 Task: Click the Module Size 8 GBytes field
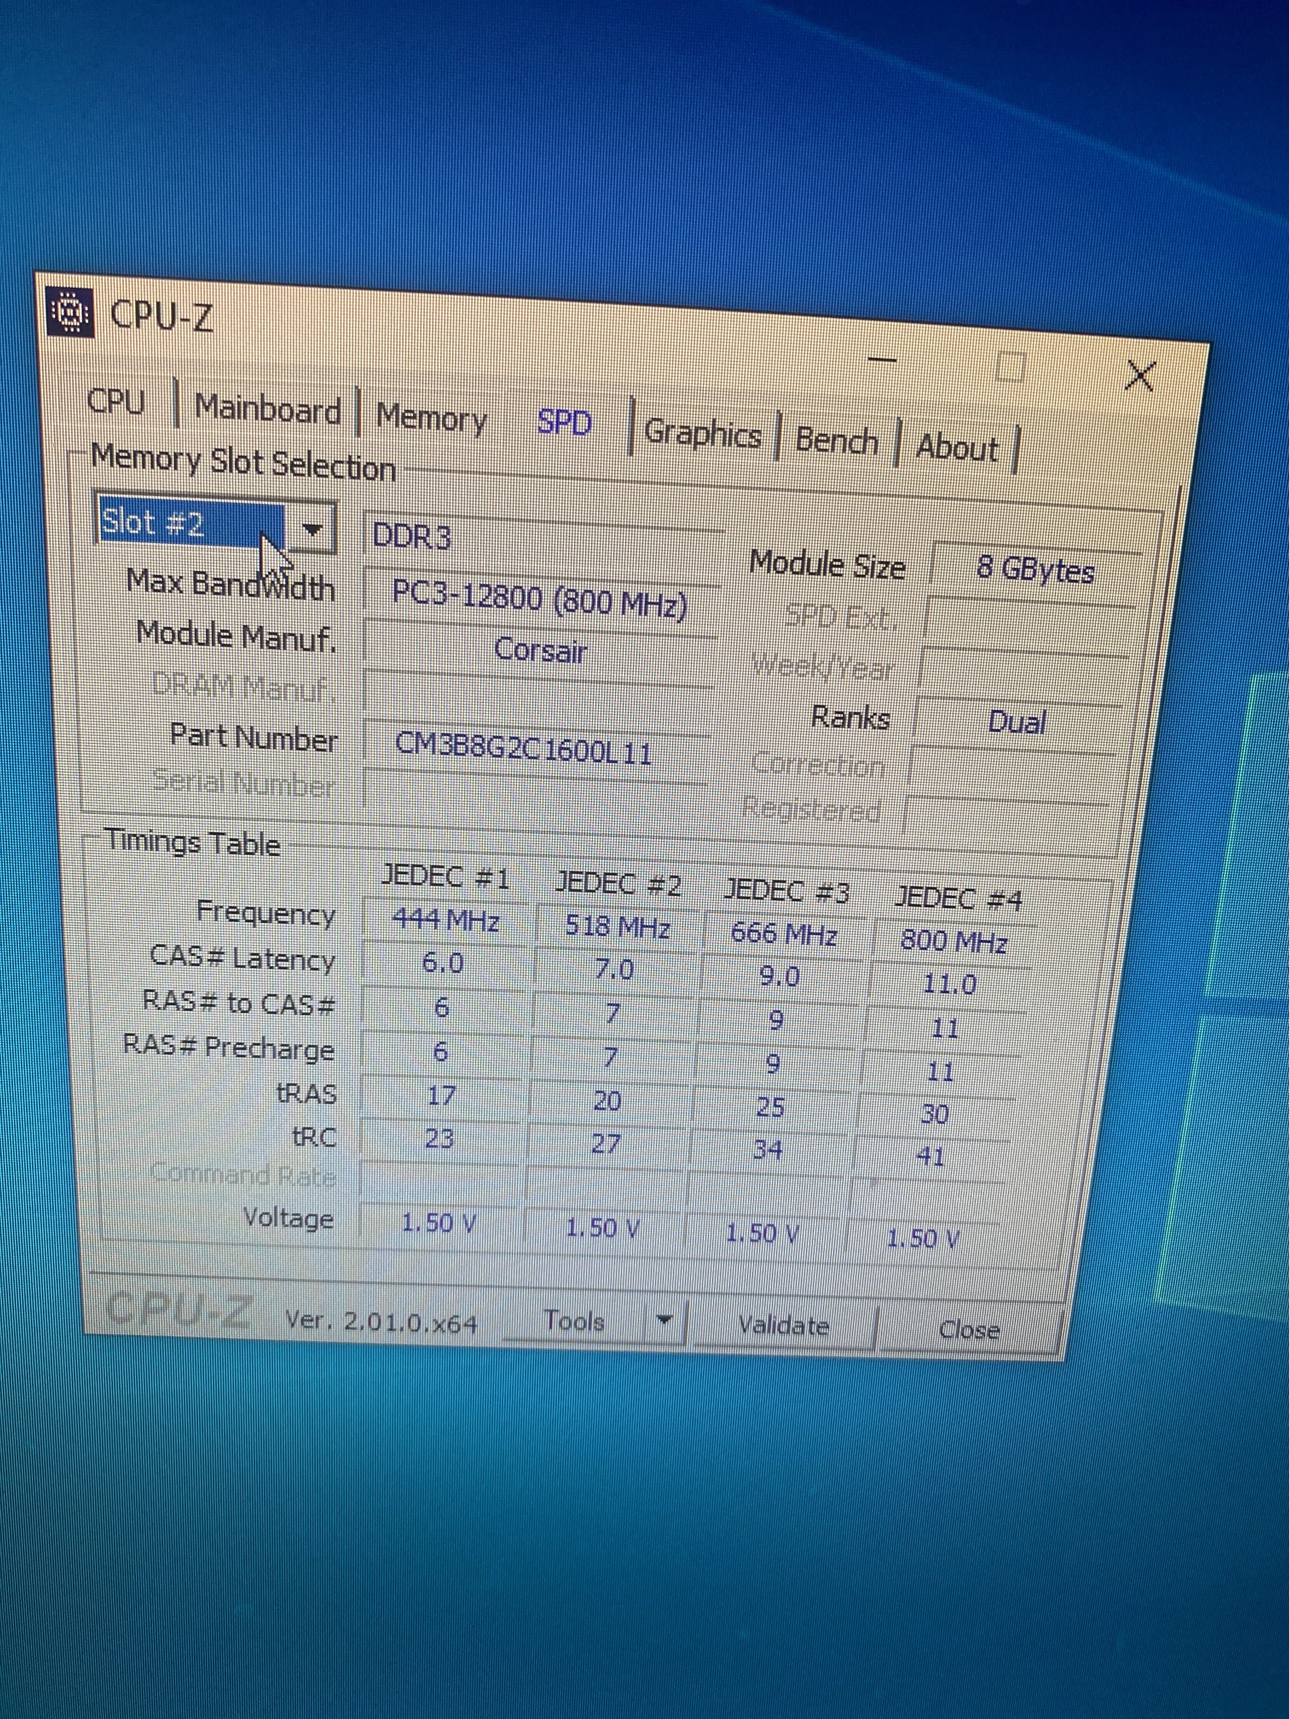tap(1036, 570)
